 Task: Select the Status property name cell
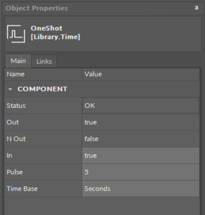43,106
